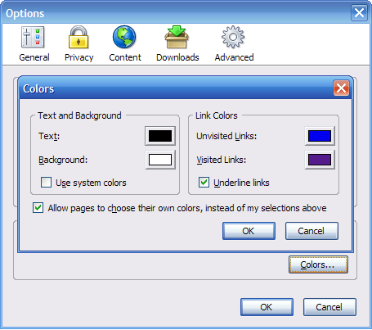Image resolution: width=372 pixels, height=330 pixels.
Task: Click OK in the Options window
Action: click(x=267, y=307)
